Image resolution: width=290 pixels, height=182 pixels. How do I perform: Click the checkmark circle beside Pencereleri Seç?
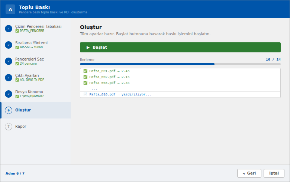tap(9, 61)
